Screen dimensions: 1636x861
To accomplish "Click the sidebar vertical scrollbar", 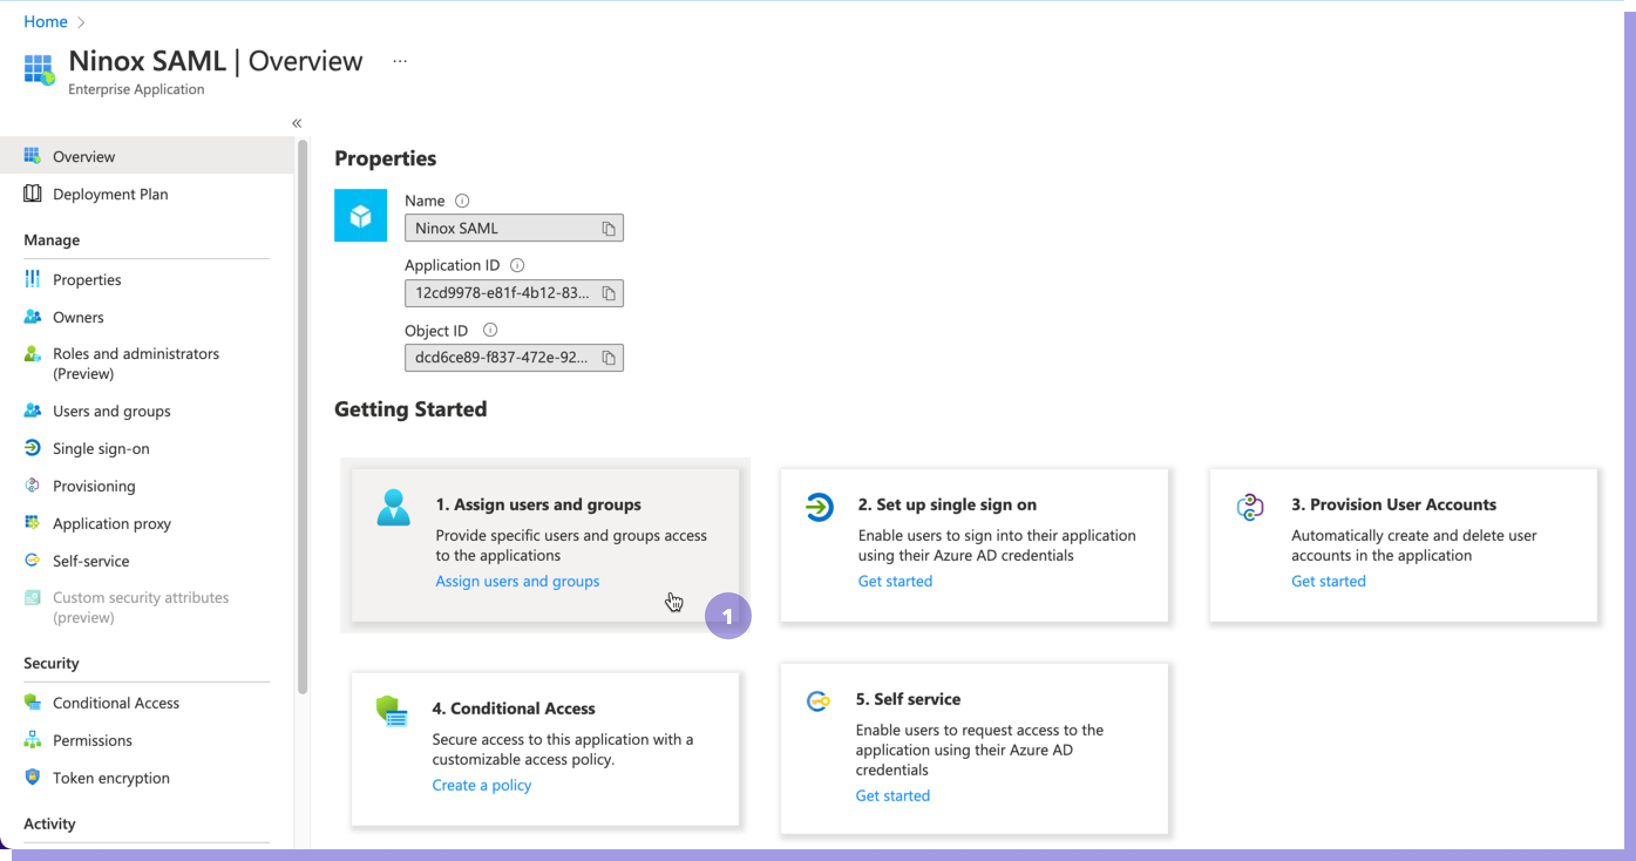I will 303,416.
